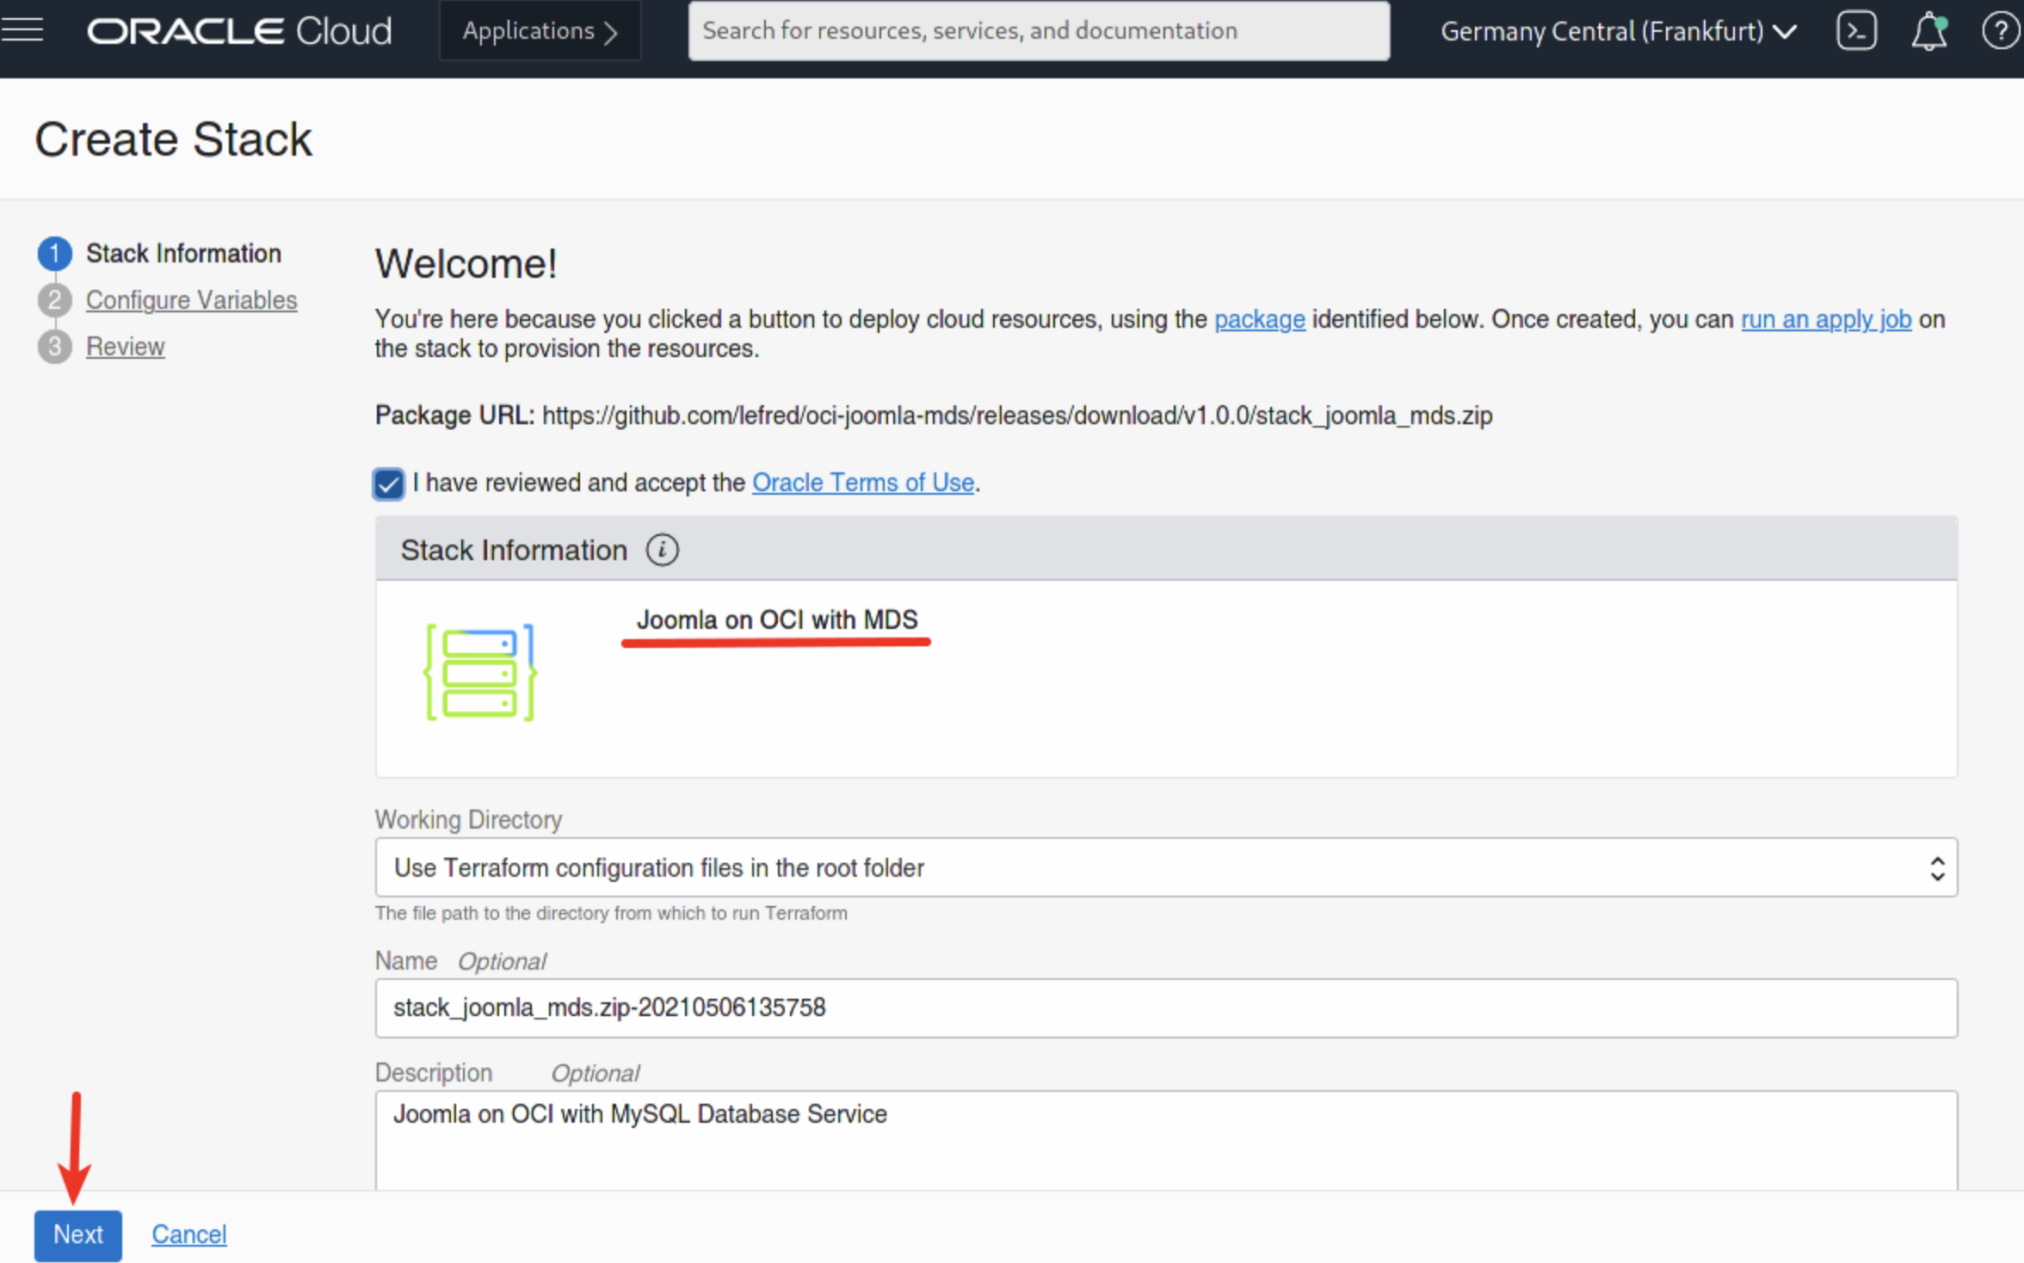Click the Oracle Cloud logo
The height and width of the screenshot is (1263, 2024).
coord(239,32)
